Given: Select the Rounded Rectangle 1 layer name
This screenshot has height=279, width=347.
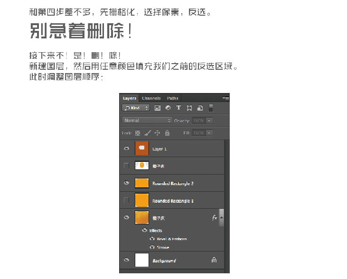Looking at the screenshot, I should pyautogui.click(x=173, y=201).
